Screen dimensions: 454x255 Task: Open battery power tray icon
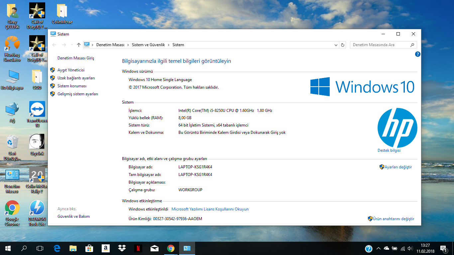tap(395, 248)
